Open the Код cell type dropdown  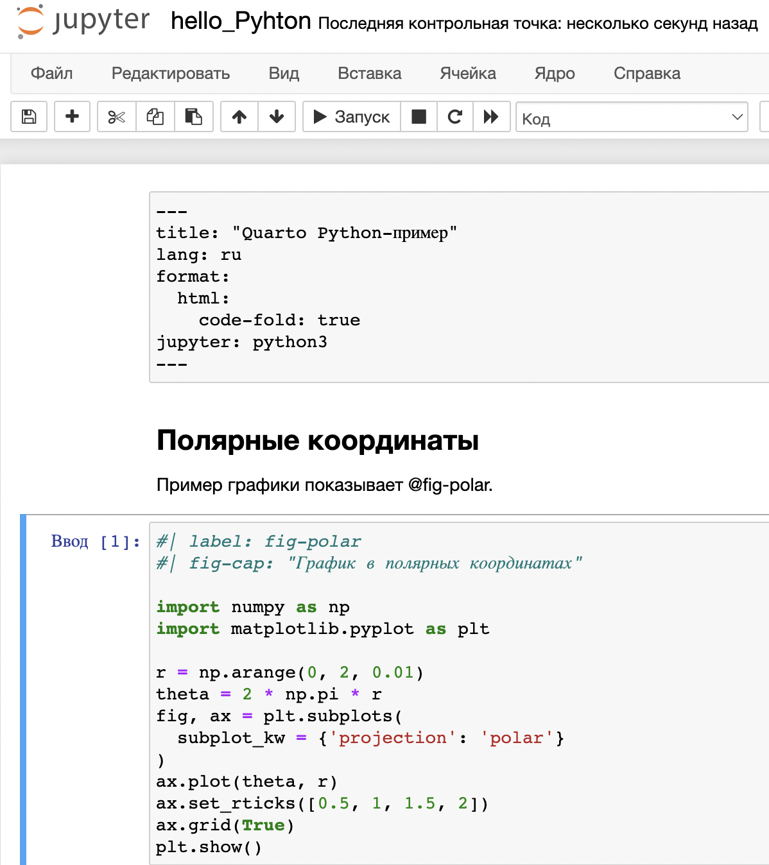coord(632,118)
